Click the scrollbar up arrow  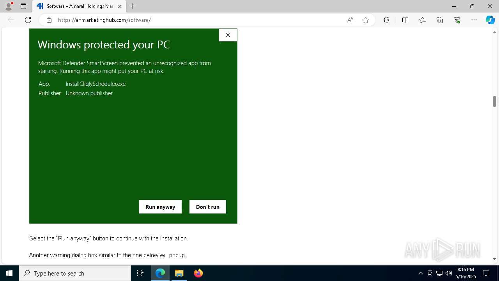point(494,32)
